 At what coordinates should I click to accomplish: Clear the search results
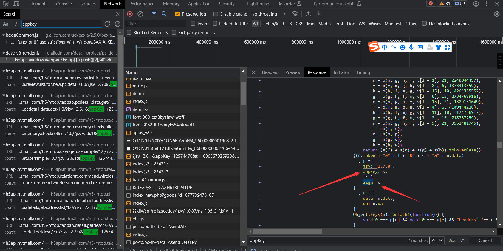[118, 24]
